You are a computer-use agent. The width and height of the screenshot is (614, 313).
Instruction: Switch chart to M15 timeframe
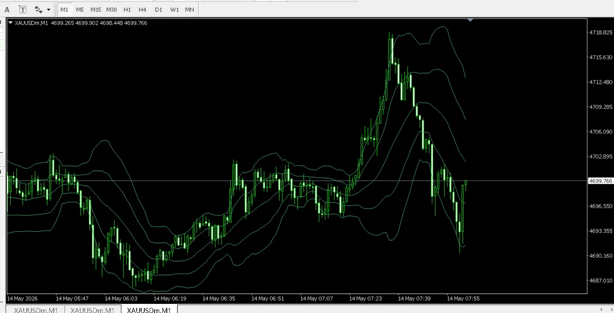click(96, 9)
